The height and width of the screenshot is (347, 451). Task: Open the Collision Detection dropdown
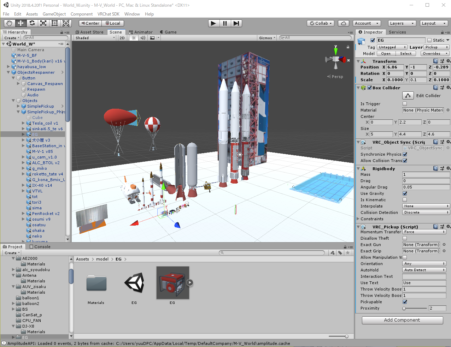pyautogui.click(x=426, y=213)
